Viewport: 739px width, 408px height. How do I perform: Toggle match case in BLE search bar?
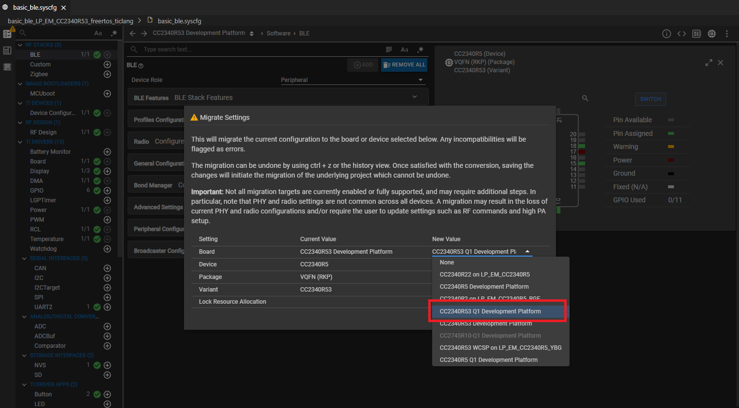tap(404, 49)
